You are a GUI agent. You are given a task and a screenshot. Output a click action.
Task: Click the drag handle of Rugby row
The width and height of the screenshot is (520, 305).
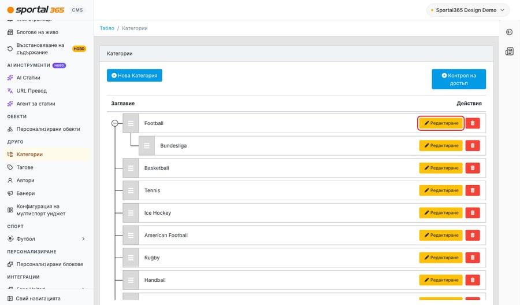click(131, 258)
